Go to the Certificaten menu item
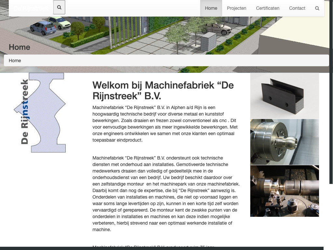 [x=267, y=8]
